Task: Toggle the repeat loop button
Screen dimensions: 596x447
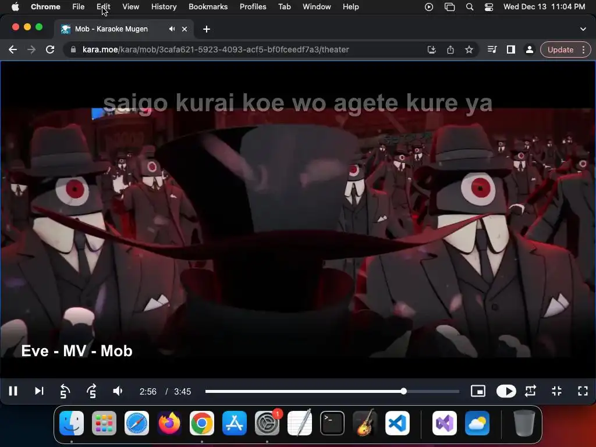Action: pos(531,391)
